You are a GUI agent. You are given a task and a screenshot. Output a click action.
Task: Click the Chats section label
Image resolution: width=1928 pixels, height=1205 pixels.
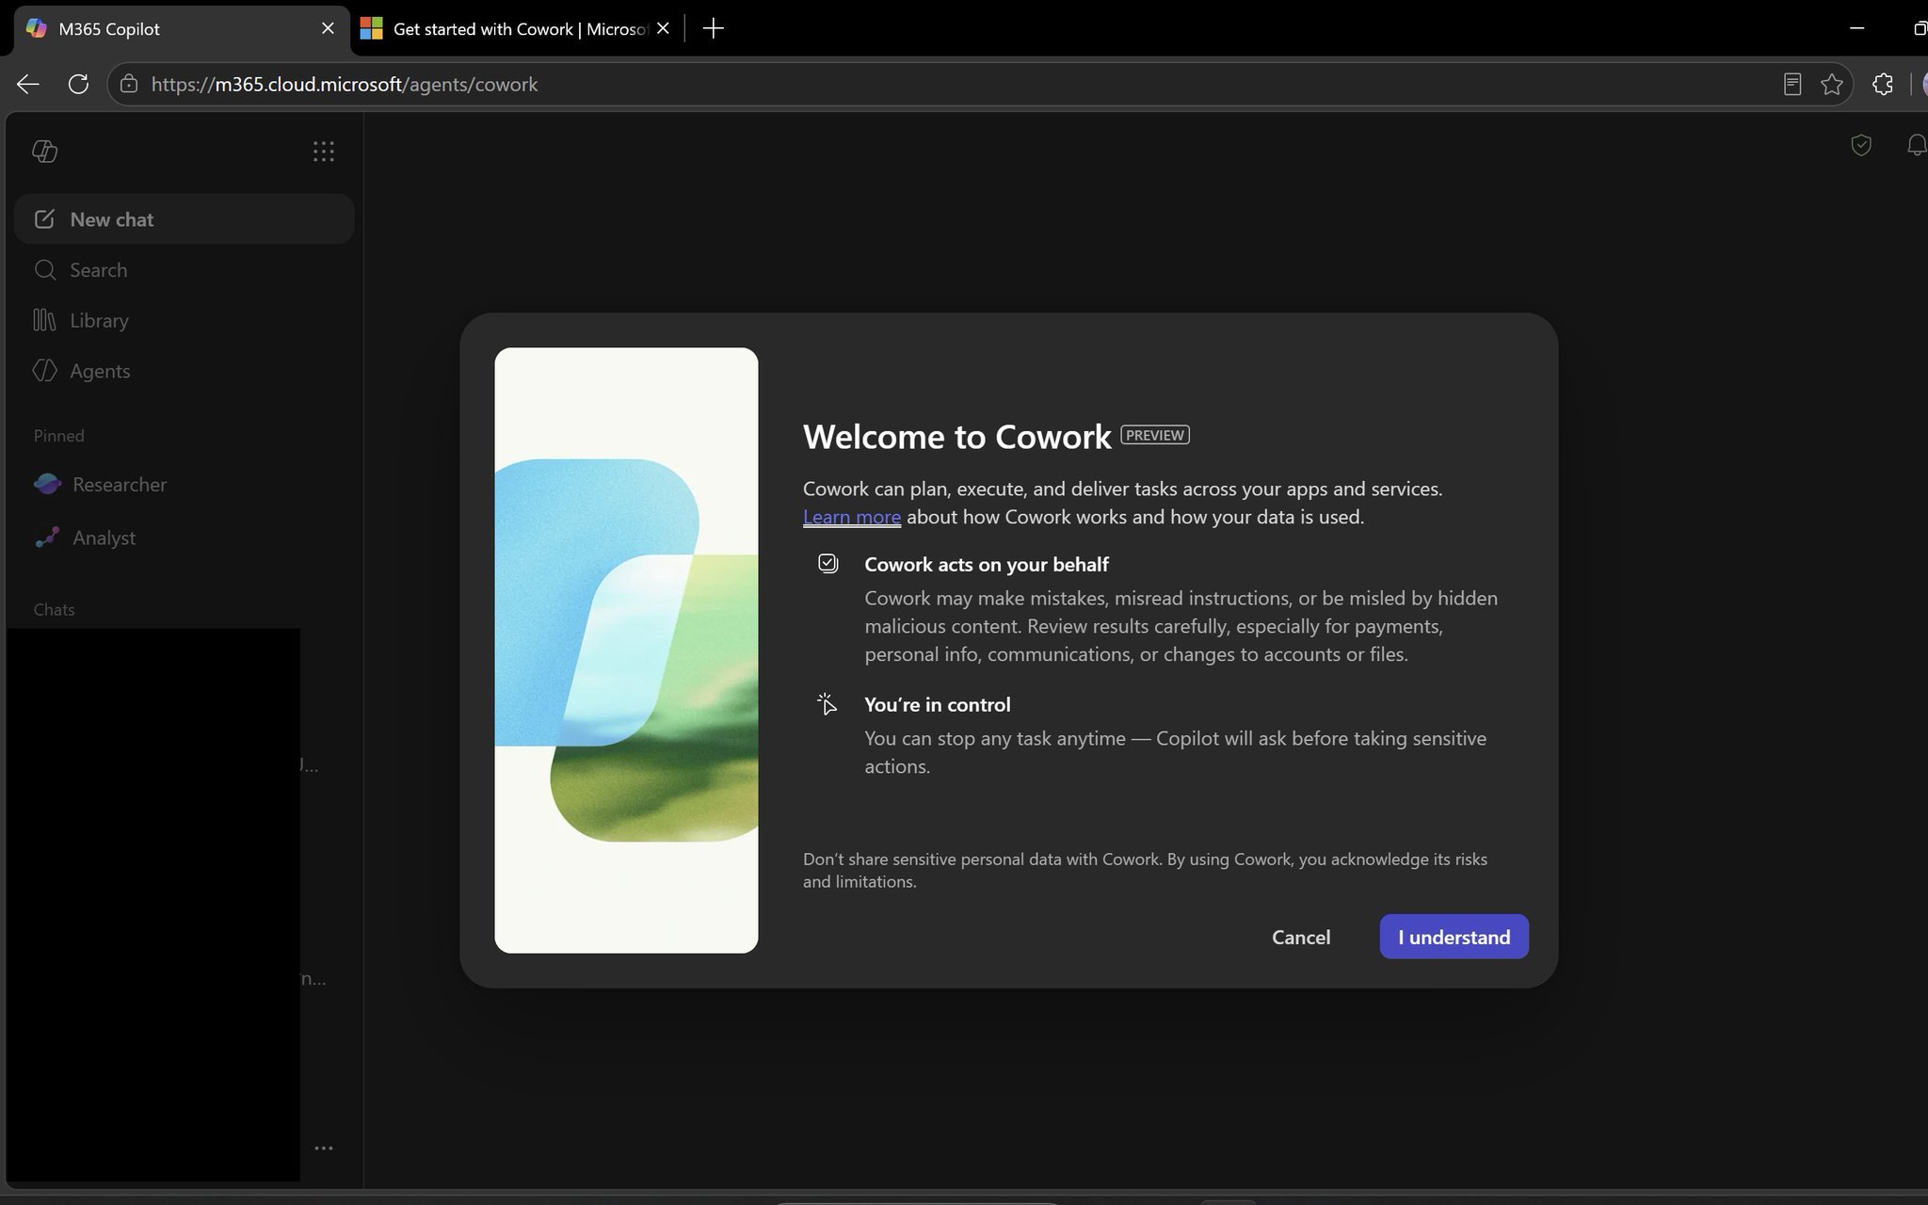click(x=54, y=609)
